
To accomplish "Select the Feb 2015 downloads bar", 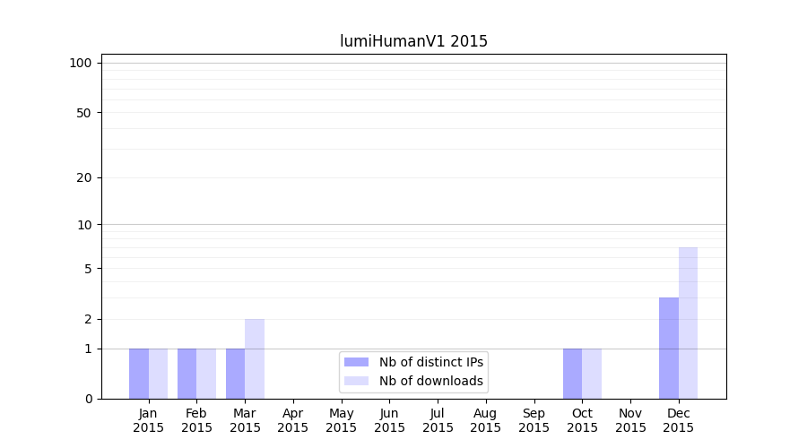I will coord(206,374).
